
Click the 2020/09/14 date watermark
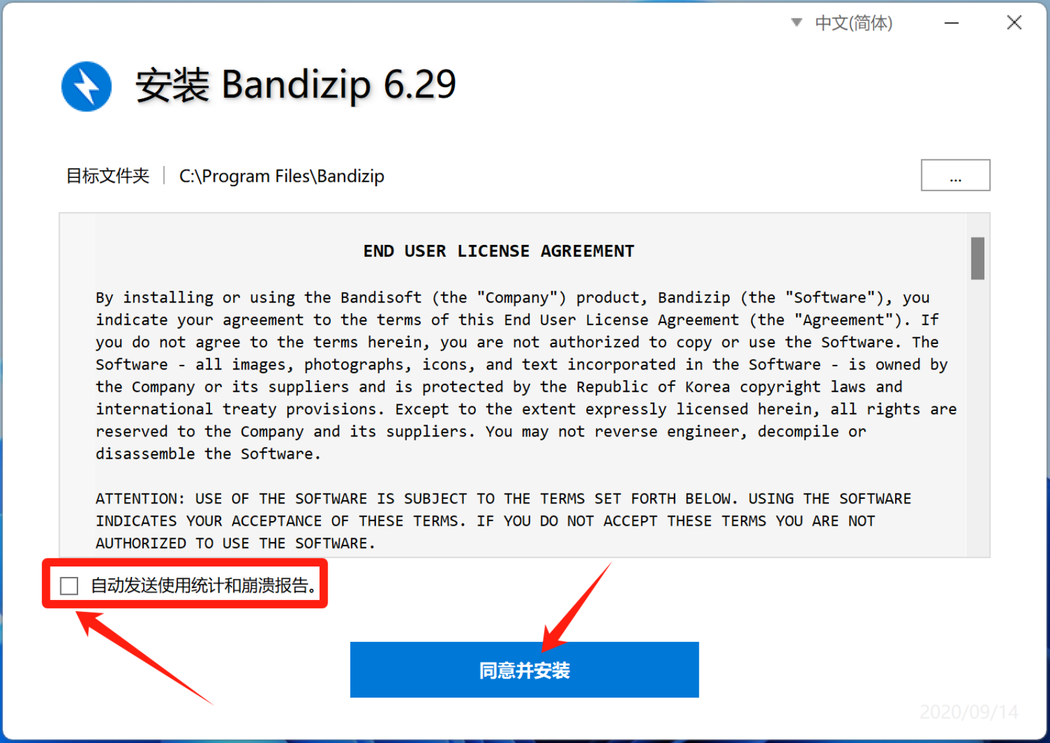coord(969,712)
